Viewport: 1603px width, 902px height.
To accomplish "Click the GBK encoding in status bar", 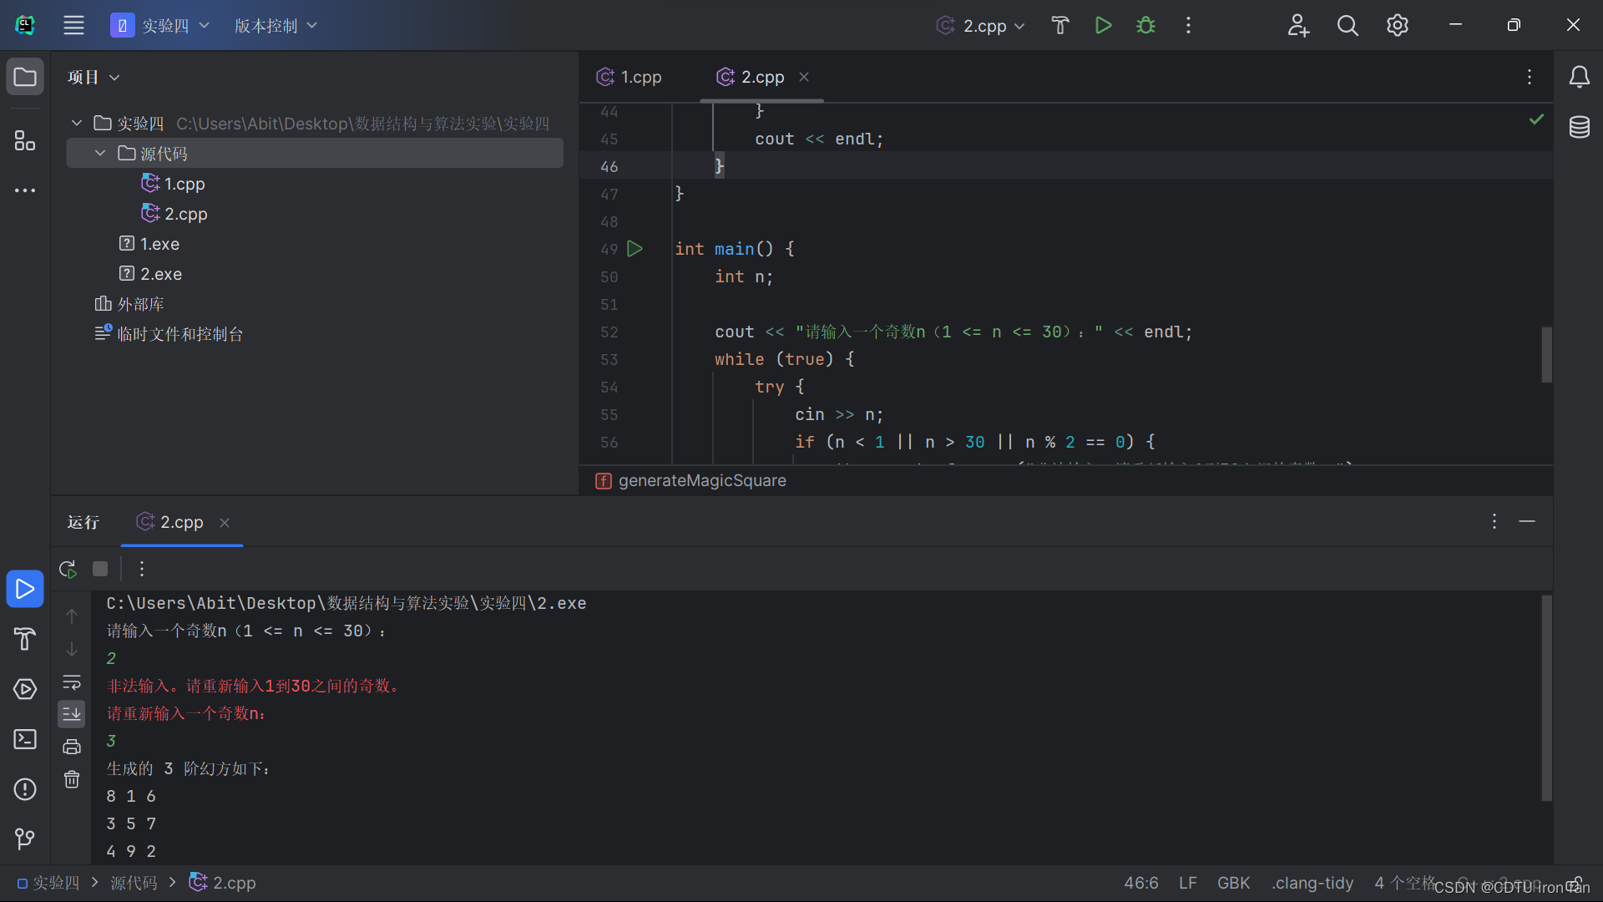I will click(x=1233, y=883).
